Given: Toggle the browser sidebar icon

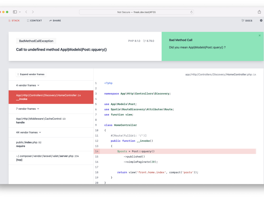Looking at the screenshot, I should pyautogui.click(x=15, y=12).
